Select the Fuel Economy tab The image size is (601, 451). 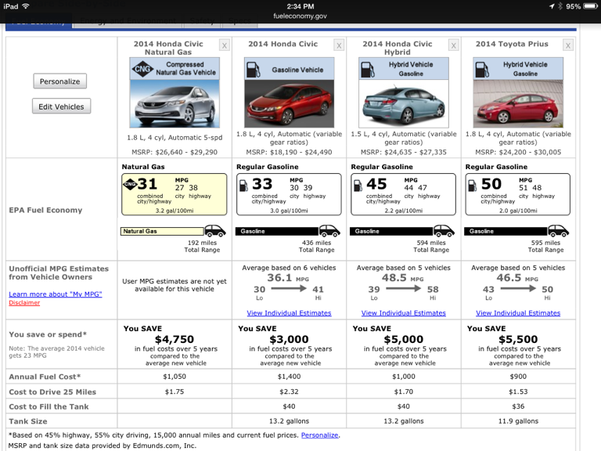pos(38,21)
